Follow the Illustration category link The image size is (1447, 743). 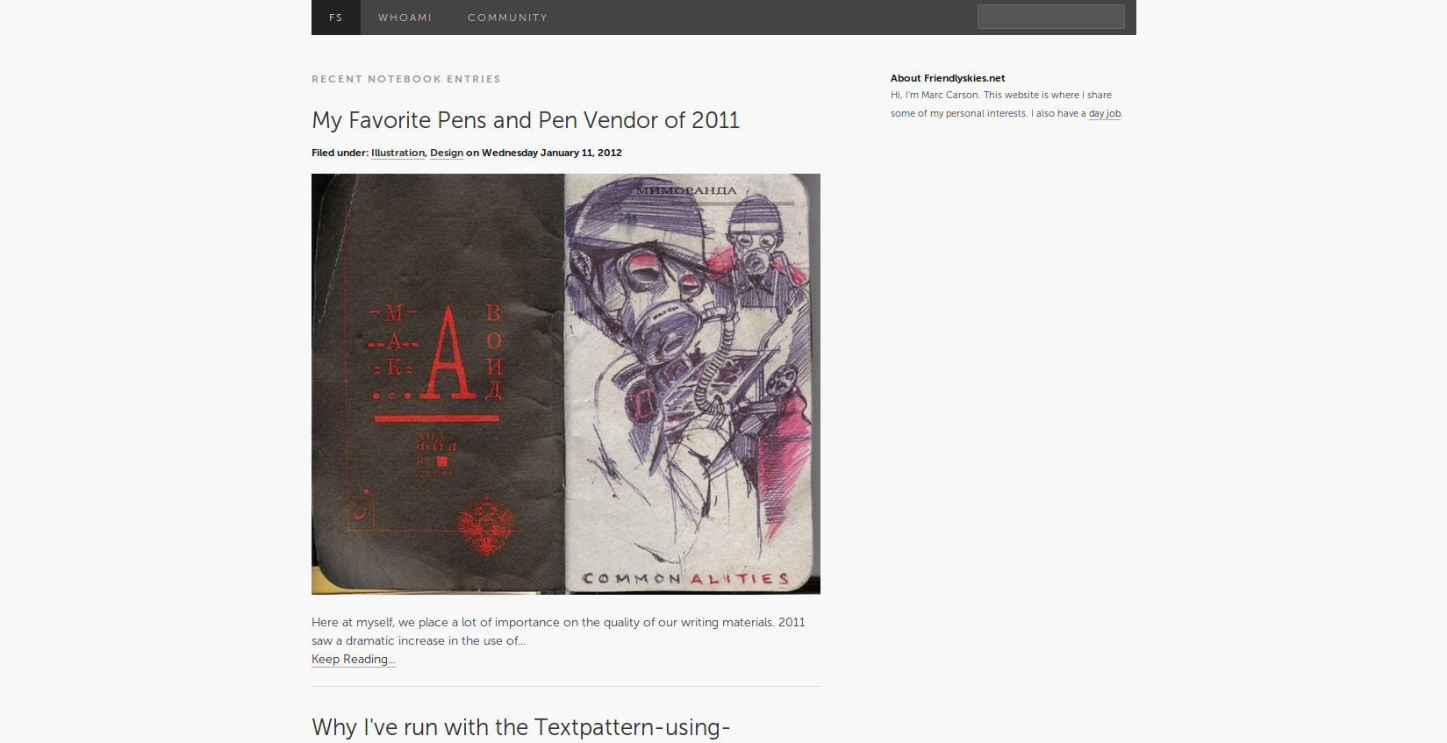click(398, 153)
